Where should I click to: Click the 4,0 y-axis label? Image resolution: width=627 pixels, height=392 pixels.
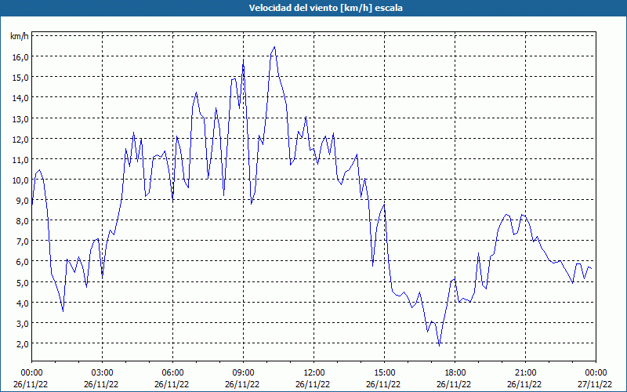click(22, 303)
